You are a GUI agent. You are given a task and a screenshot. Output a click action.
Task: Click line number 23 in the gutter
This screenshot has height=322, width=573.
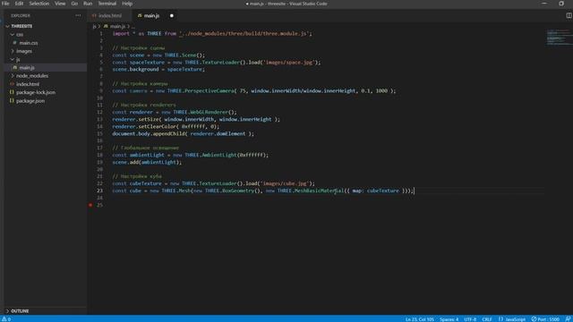pyautogui.click(x=99, y=191)
